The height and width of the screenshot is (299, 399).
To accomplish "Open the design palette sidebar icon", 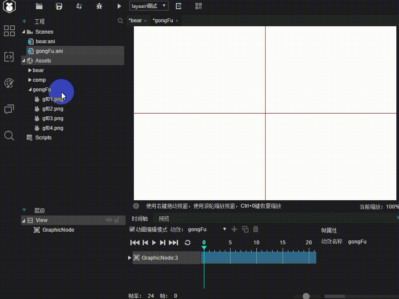I will pos(9,83).
